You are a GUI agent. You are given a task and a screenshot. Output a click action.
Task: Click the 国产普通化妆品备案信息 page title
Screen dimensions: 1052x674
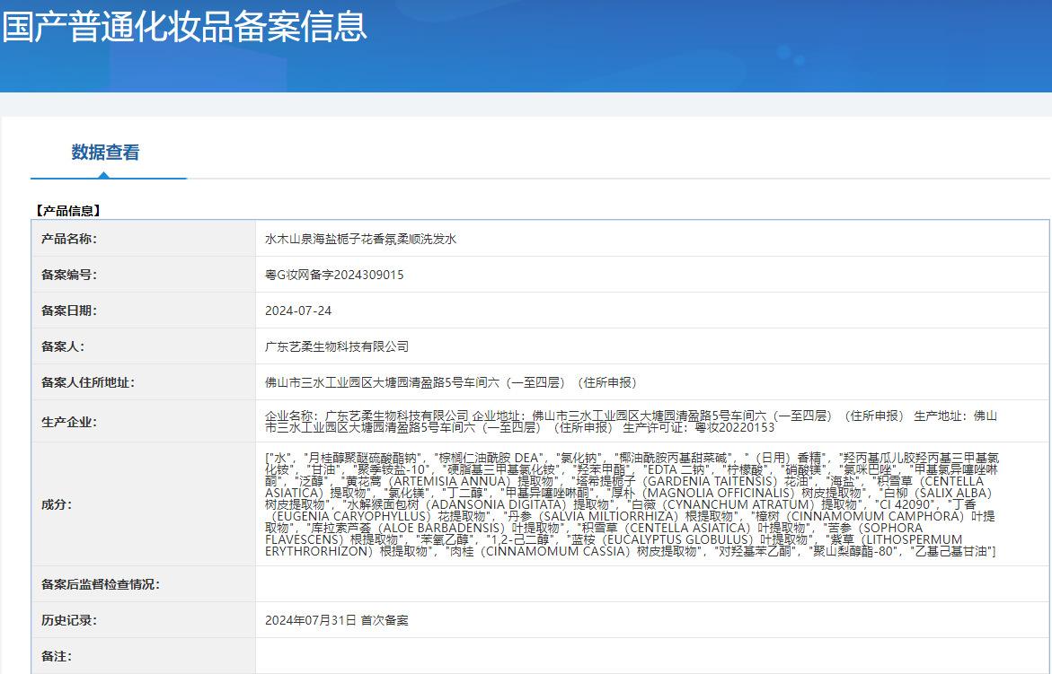(184, 27)
